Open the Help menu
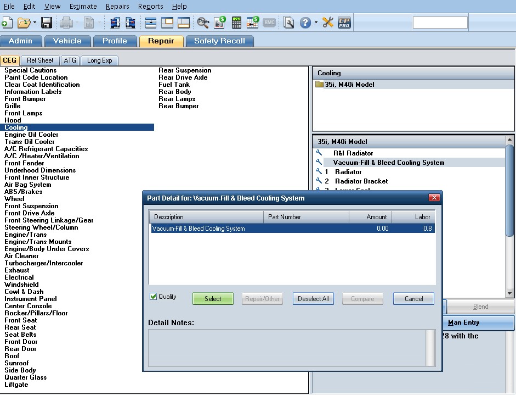Screen dimensions: 516x395 click(179, 6)
